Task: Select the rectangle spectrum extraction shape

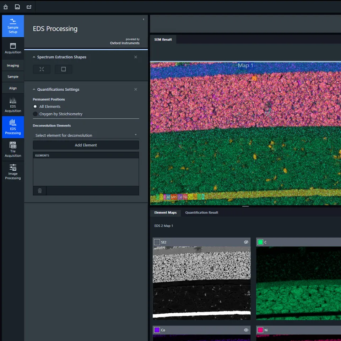Action: tap(64, 69)
